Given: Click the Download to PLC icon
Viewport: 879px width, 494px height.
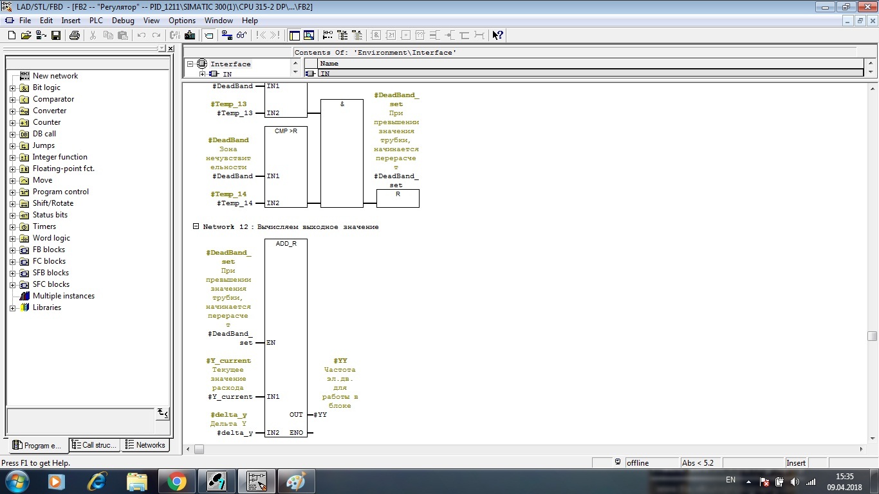Looking at the screenshot, I should [190, 35].
